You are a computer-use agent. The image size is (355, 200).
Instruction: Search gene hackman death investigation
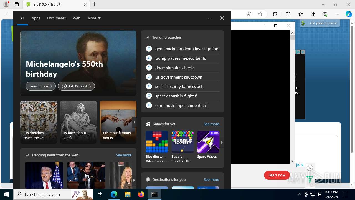point(182,49)
